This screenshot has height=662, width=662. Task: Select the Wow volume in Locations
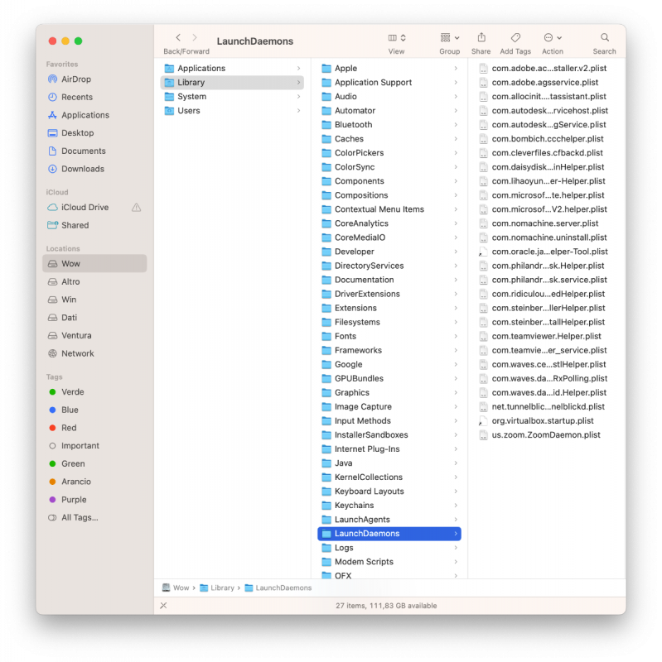pos(94,263)
